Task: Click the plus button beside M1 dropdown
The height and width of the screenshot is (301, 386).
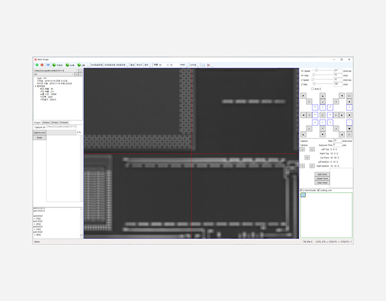Action: click(x=77, y=74)
